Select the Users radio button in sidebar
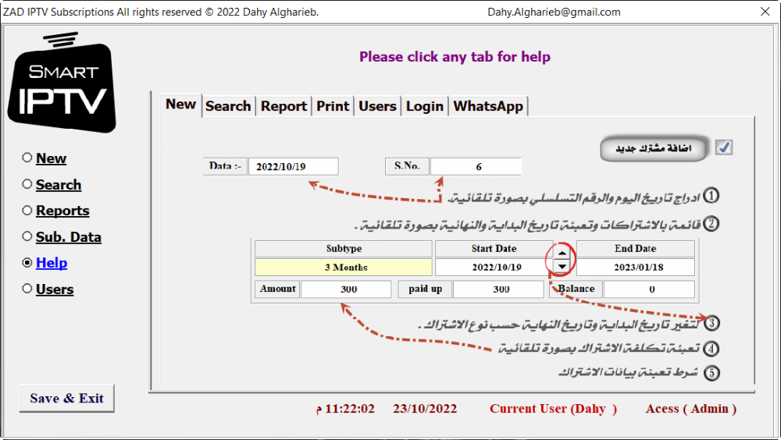This screenshot has width=781, height=440. (27, 289)
